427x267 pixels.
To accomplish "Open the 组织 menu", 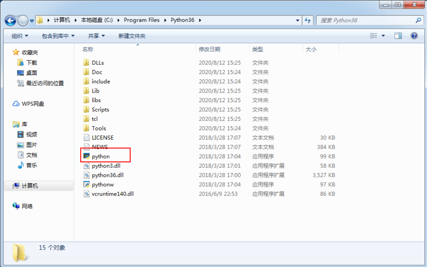I will point(20,36).
